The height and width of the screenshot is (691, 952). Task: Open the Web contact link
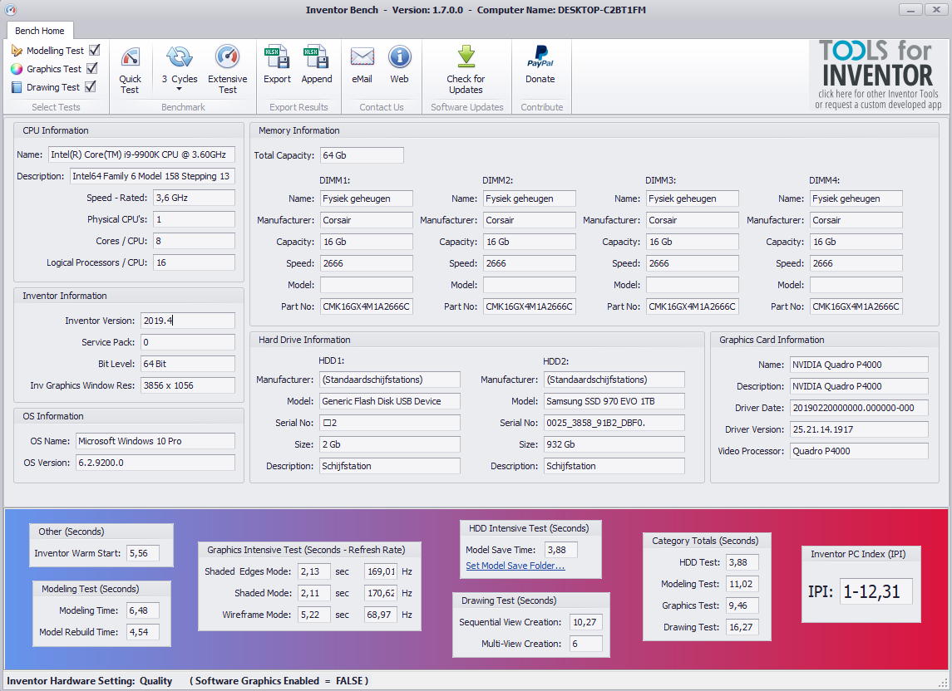tap(399, 65)
